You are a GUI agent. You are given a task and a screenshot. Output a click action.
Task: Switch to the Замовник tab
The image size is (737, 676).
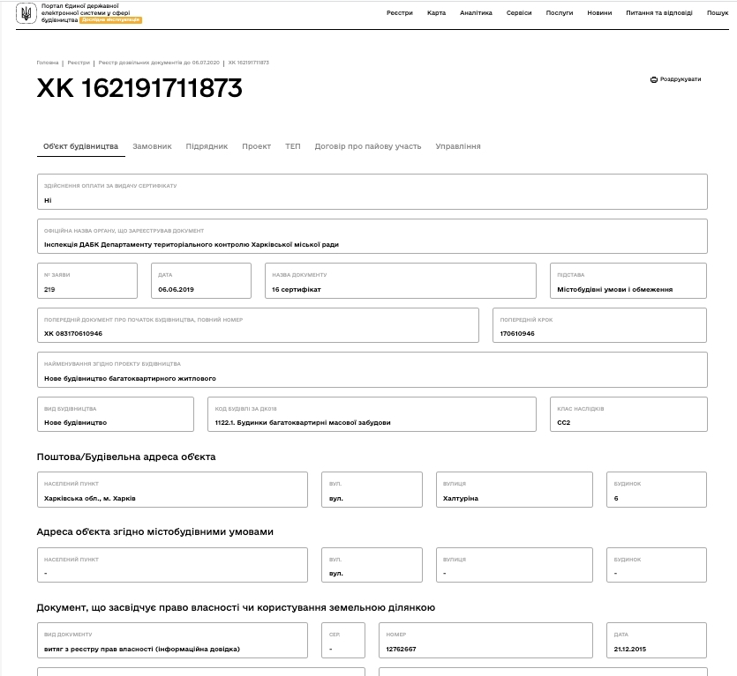pos(152,146)
